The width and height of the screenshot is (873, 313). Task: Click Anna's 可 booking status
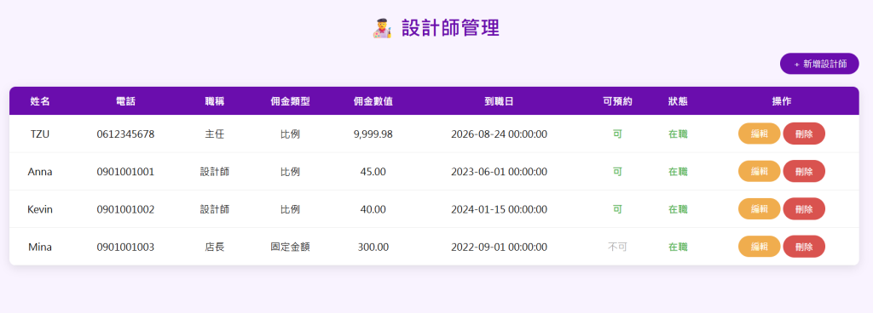[x=617, y=172]
